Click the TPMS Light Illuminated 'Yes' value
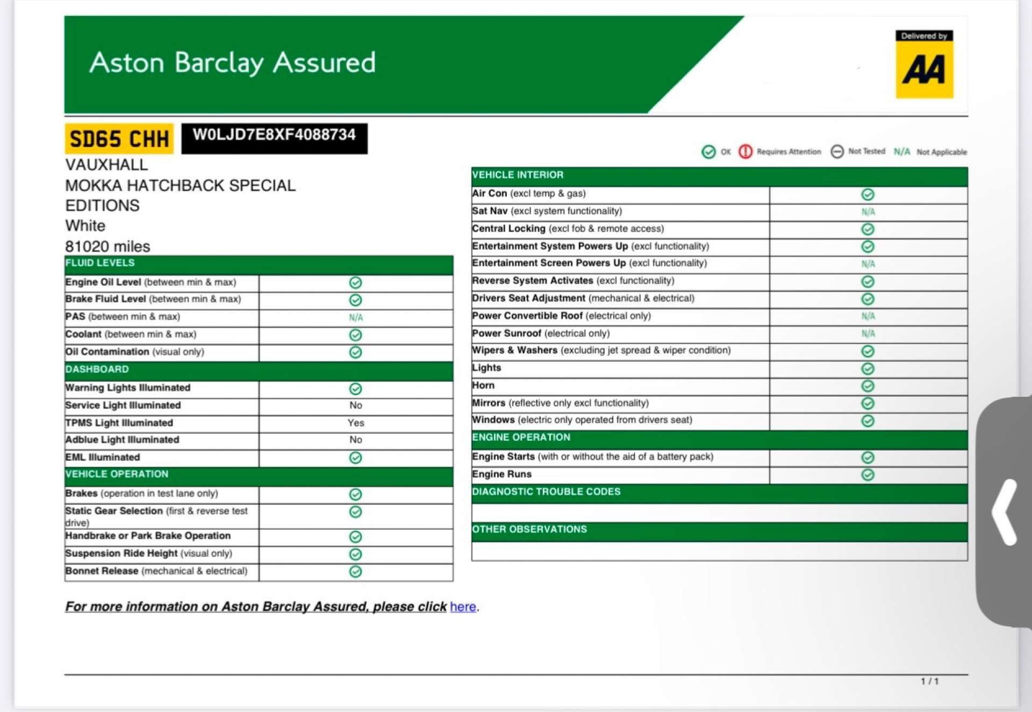 [356, 423]
